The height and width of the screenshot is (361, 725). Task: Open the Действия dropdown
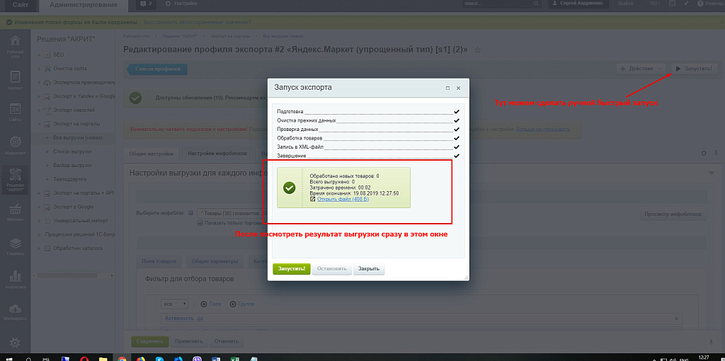pyautogui.click(x=641, y=69)
